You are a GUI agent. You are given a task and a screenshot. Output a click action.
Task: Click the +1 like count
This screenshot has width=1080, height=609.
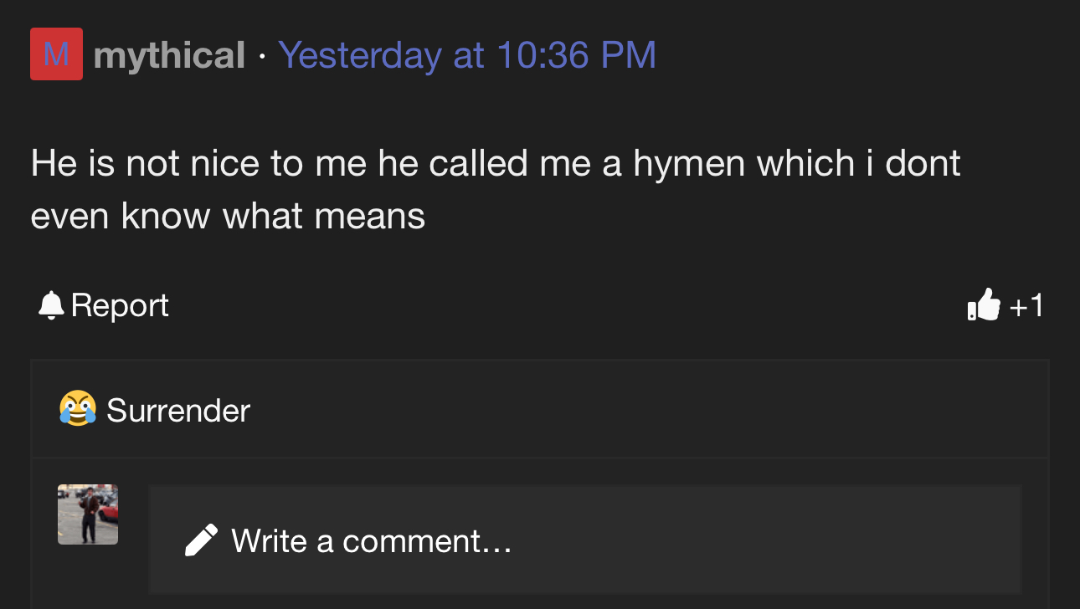click(x=1026, y=306)
